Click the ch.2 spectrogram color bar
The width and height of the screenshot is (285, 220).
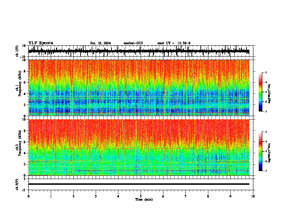click(261, 151)
